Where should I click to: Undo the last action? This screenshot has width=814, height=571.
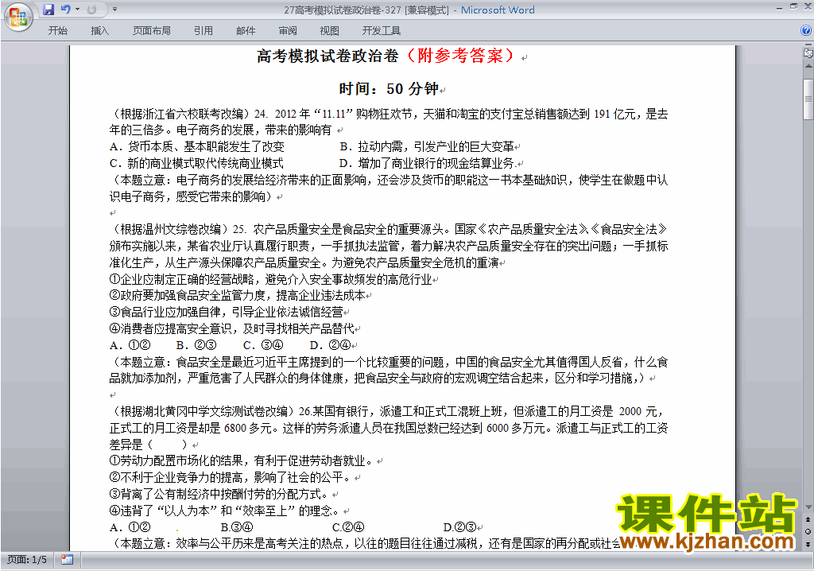[x=65, y=10]
